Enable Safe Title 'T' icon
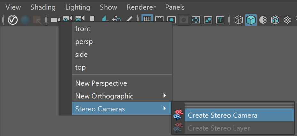 (x=220, y=20)
